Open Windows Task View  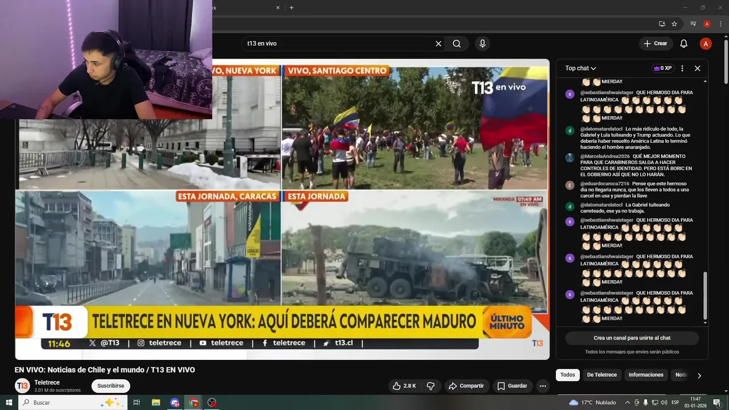(137, 403)
